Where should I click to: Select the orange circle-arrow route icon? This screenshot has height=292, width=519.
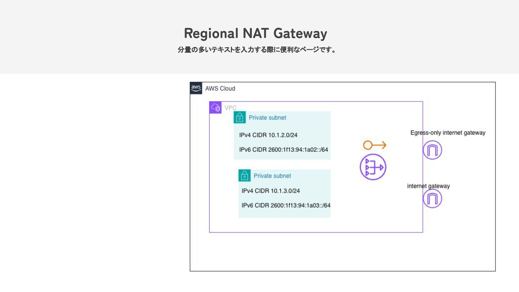[x=375, y=145]
